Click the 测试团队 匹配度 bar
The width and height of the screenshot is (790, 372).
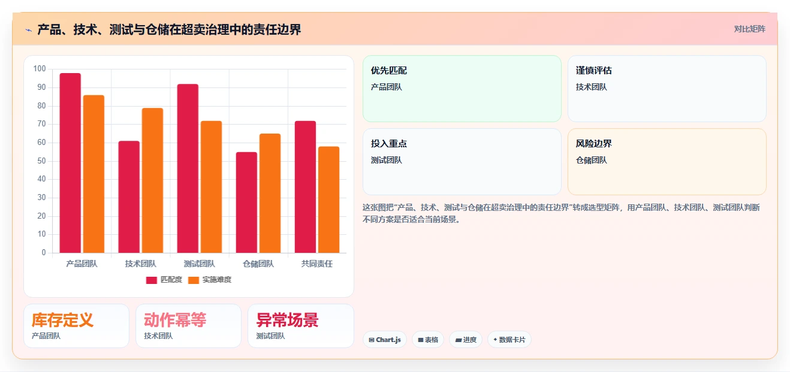tap(188, 168)
